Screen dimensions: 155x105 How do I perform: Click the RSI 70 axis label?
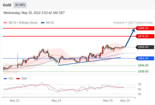coord(139,84)
